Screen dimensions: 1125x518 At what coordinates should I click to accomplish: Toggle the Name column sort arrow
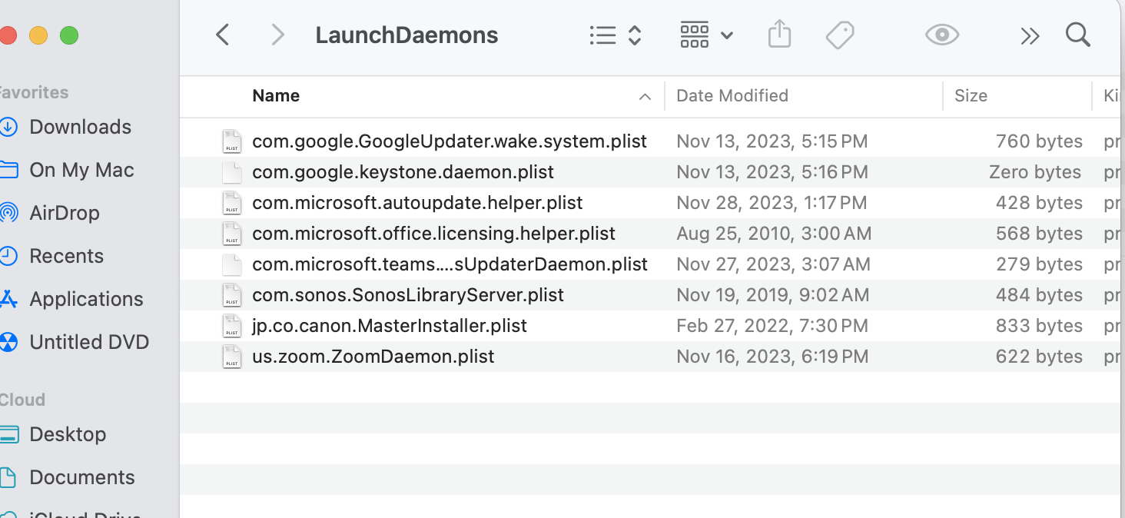645,97
